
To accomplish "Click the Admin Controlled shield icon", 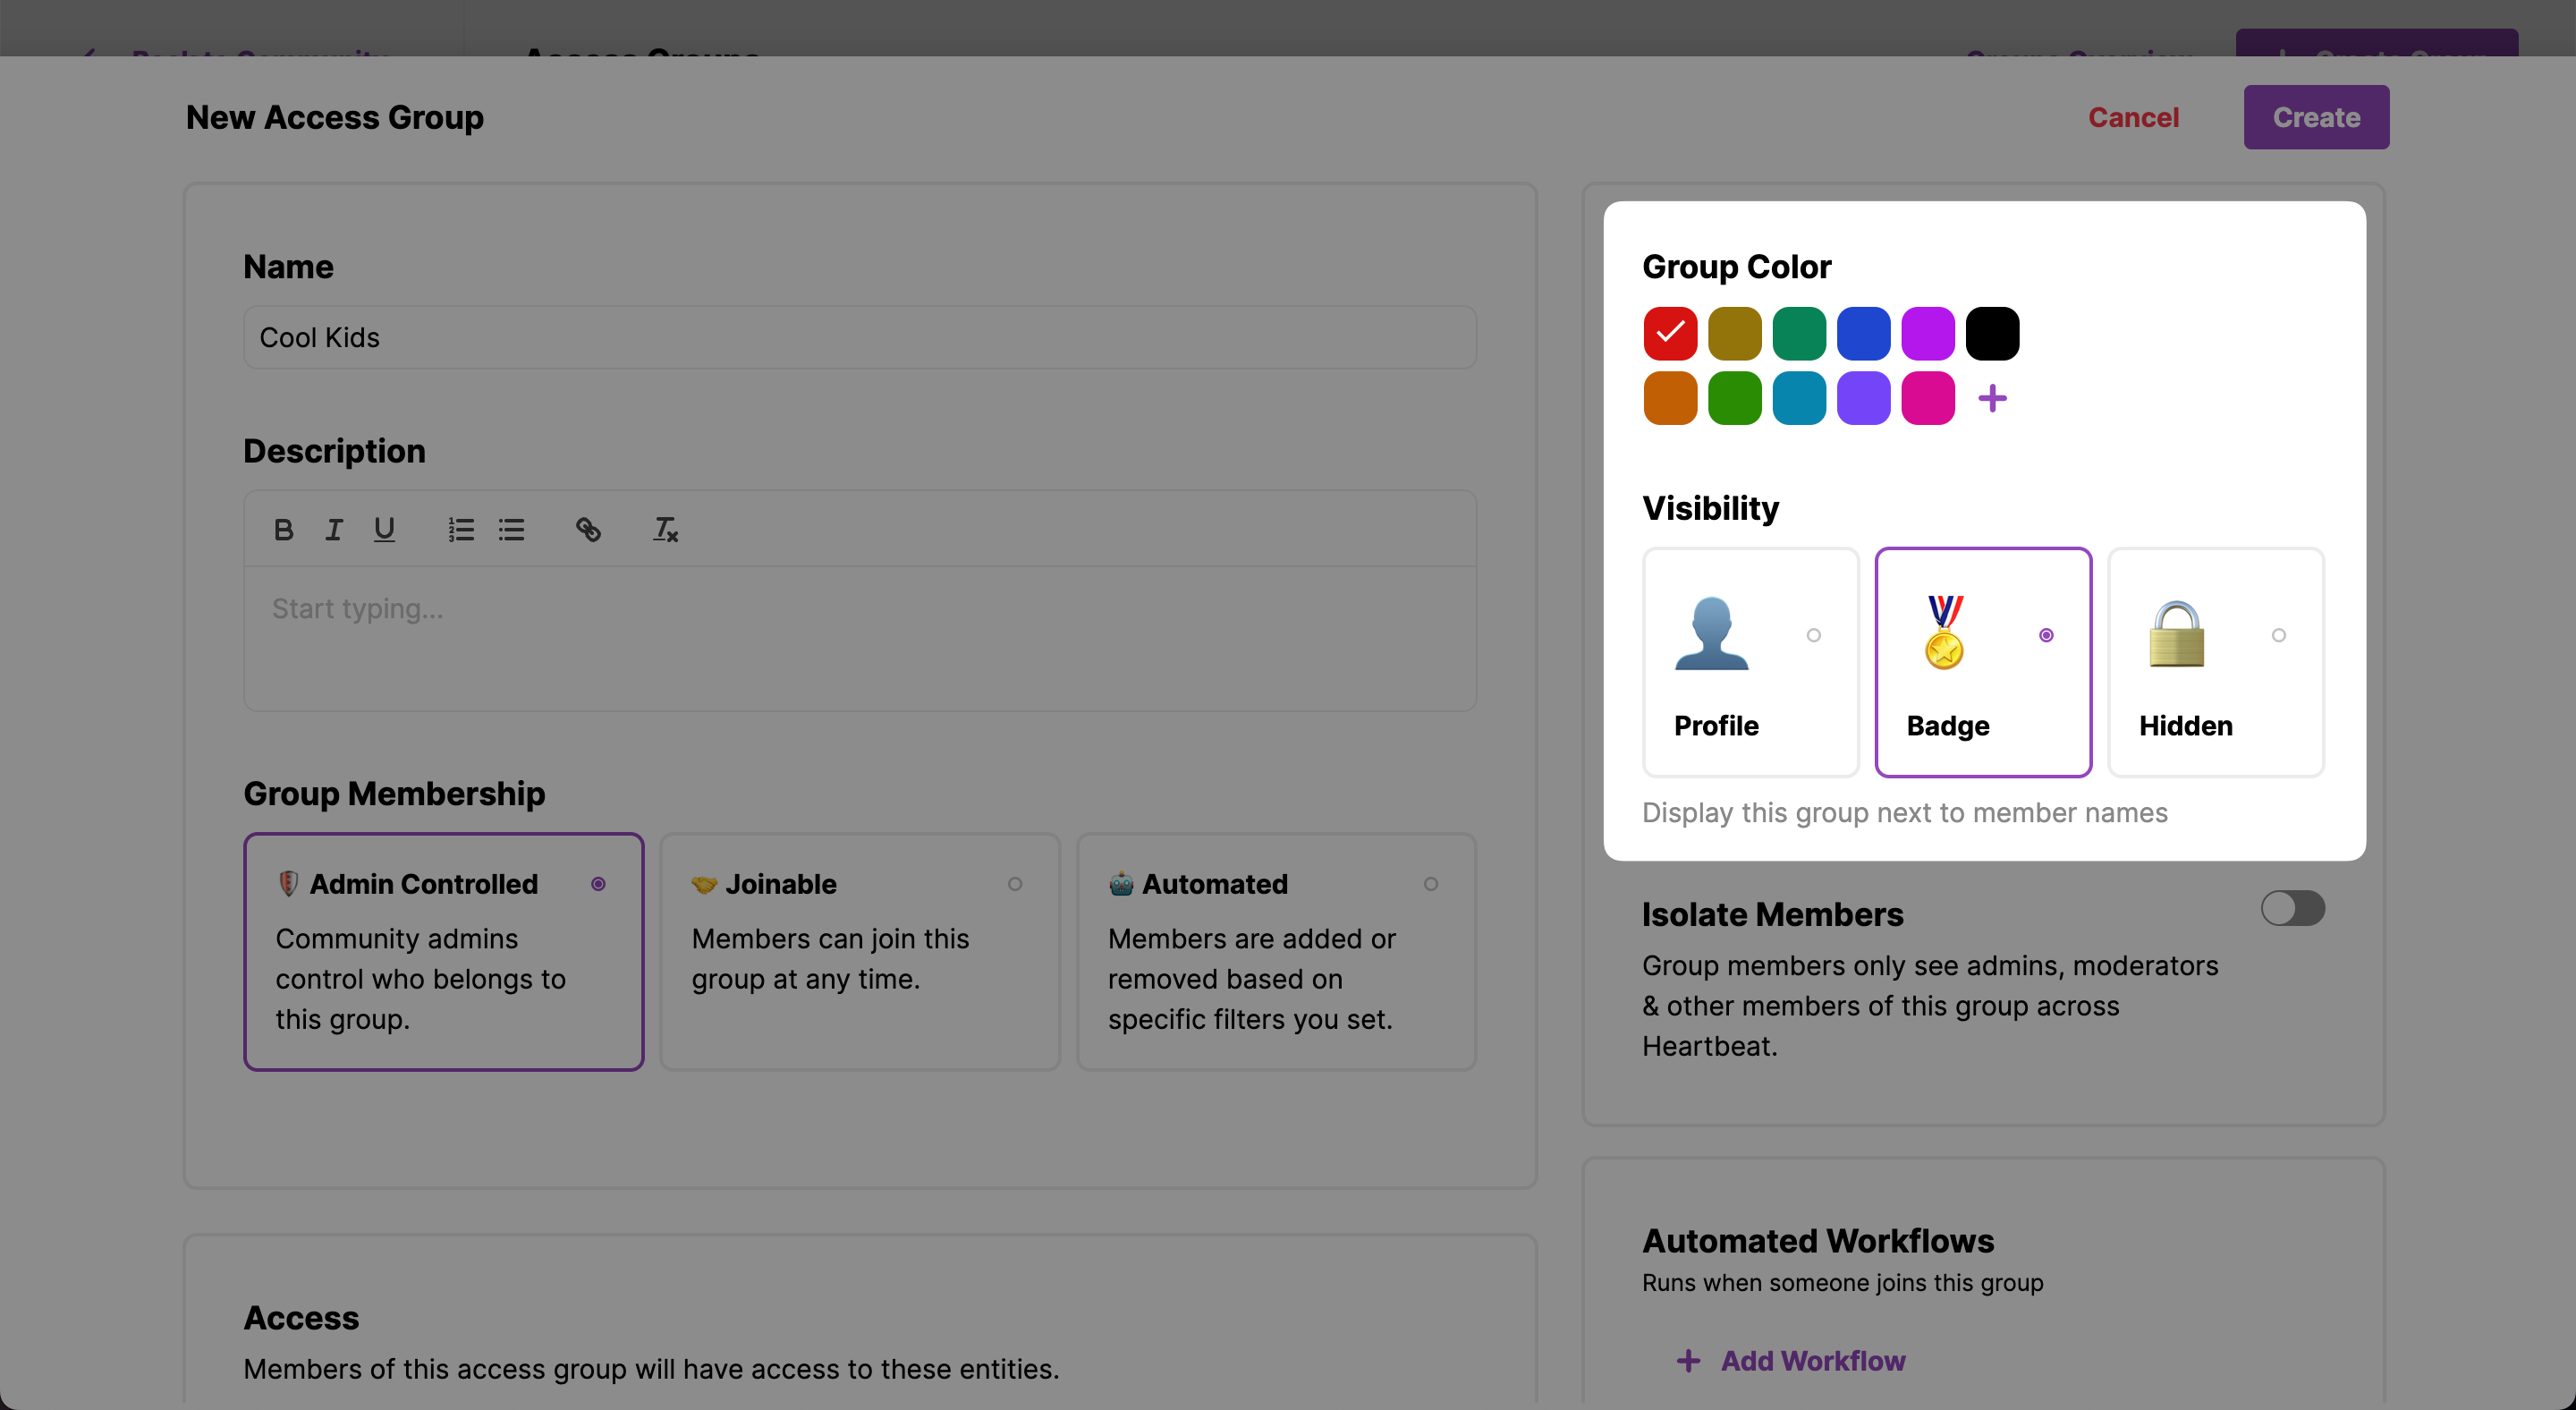I will (288, 884).
